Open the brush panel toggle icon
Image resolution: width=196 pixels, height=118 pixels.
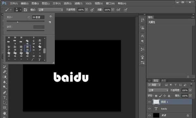(x=25, y=10)
